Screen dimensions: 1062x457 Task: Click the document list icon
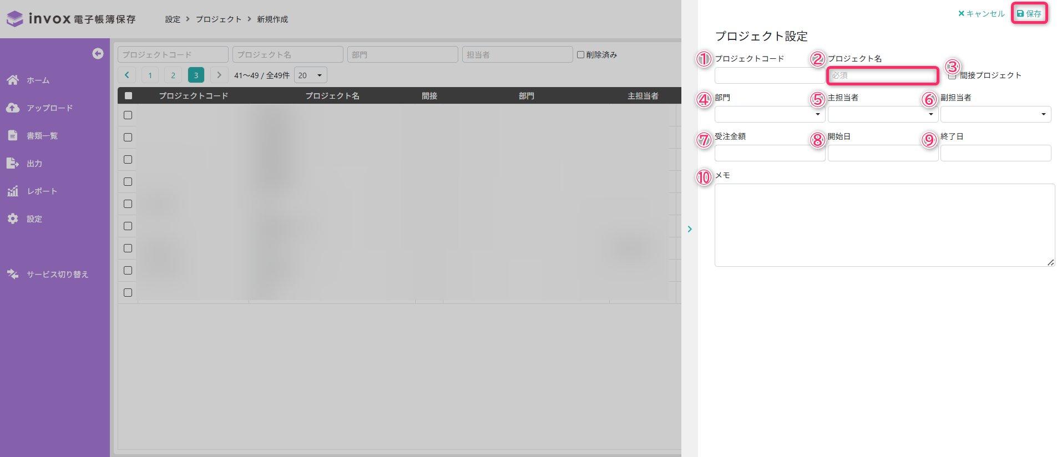pyautogui.click(x=13, y=135)
